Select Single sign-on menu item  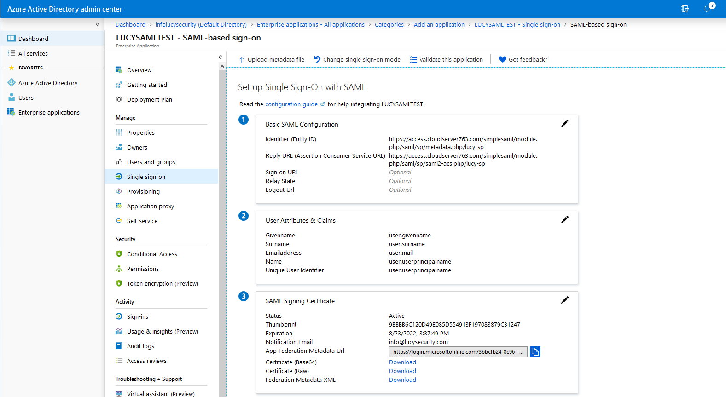click(161, 177)
